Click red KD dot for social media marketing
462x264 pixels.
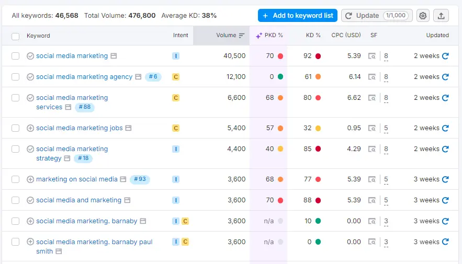click(318, 56)
